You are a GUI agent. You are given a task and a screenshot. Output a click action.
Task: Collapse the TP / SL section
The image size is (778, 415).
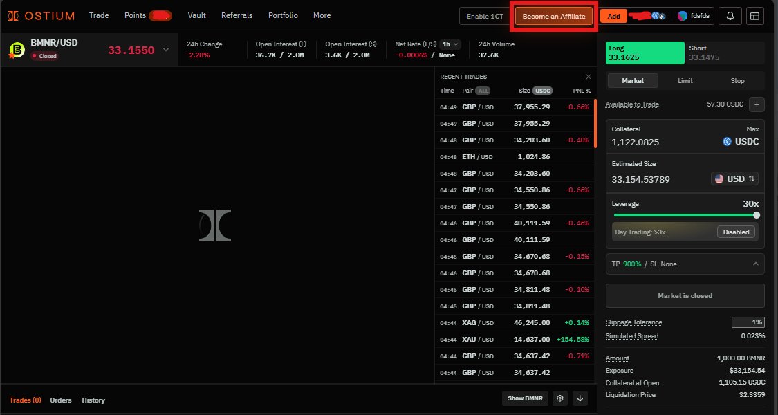756,264
